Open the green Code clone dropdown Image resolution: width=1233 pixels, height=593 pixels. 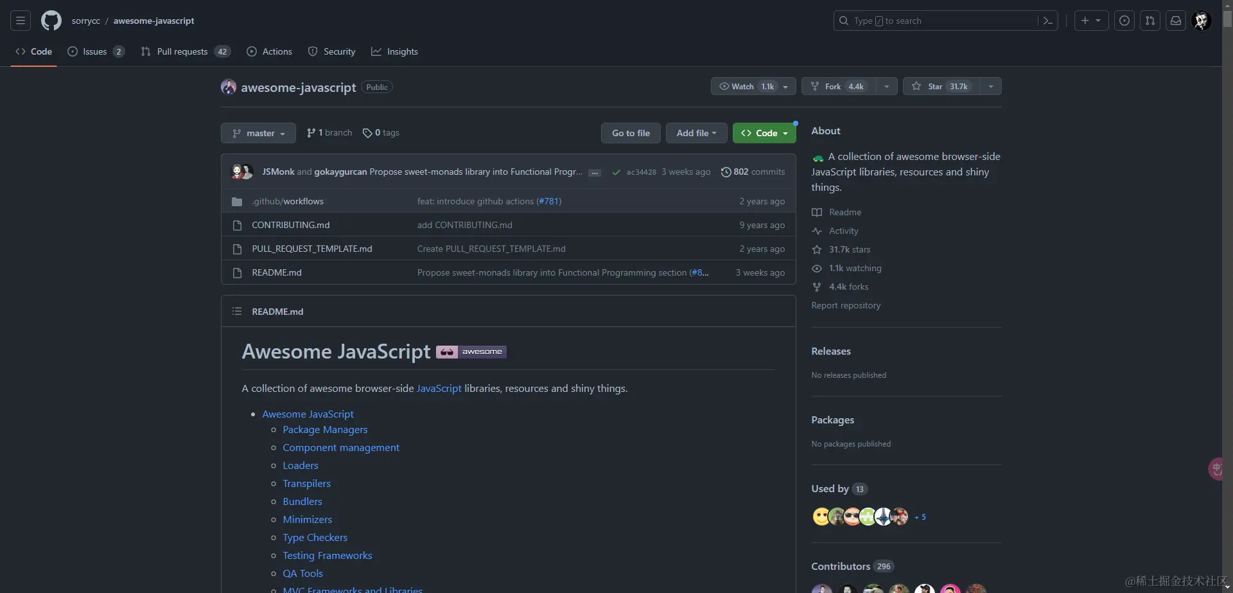click(764, 133)
